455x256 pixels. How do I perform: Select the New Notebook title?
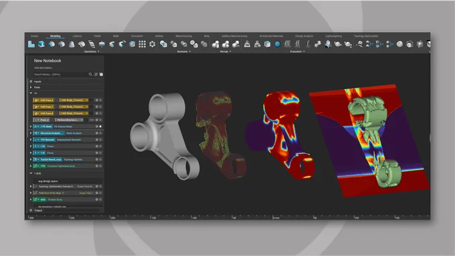[x=48, y=61]
